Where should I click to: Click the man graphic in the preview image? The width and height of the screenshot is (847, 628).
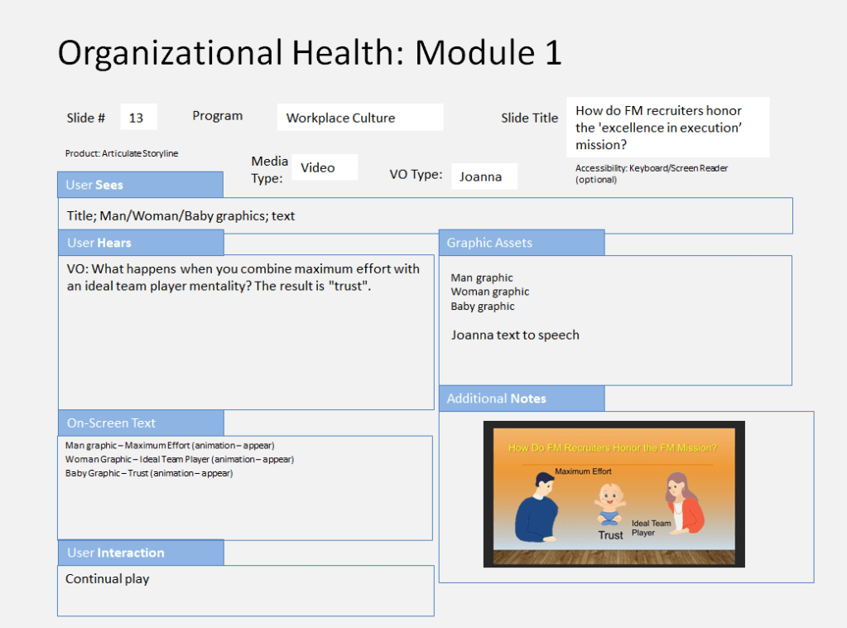tap(540, 507)
